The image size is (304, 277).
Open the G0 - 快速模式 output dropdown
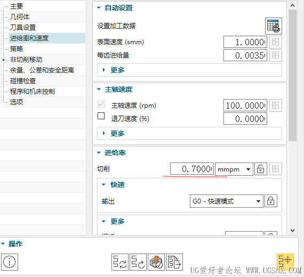[x=227, y=201]
